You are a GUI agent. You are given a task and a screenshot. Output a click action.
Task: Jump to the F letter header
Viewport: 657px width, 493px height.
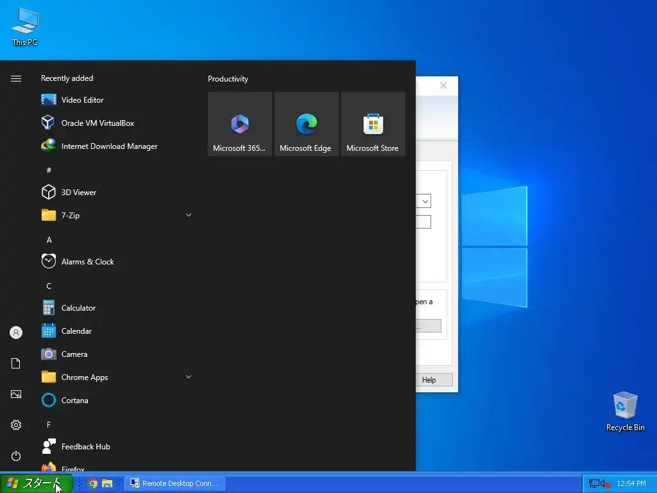point(49,425)
